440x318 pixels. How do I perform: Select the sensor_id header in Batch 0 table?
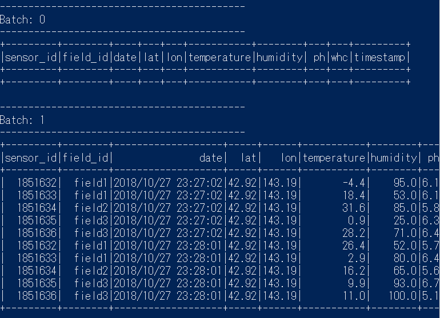tap(31, 57)
